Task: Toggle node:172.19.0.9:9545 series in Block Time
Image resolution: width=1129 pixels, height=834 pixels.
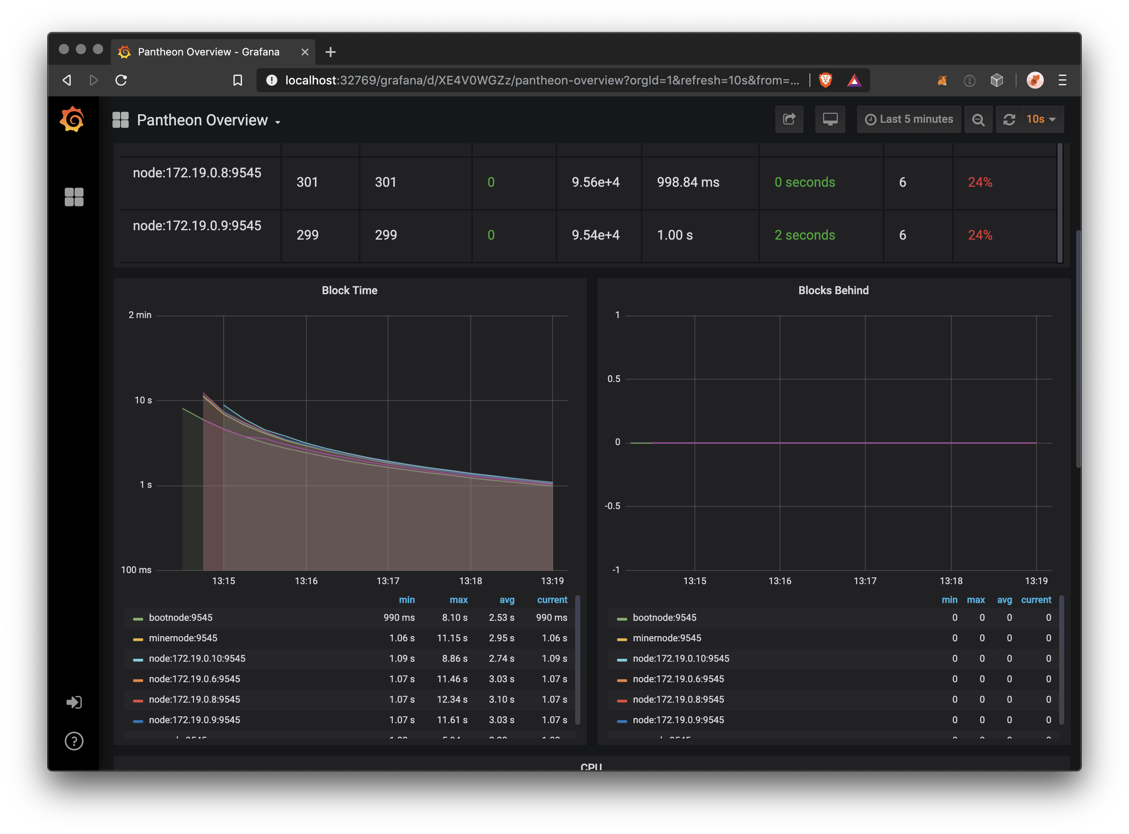Action: pos(194,720)
